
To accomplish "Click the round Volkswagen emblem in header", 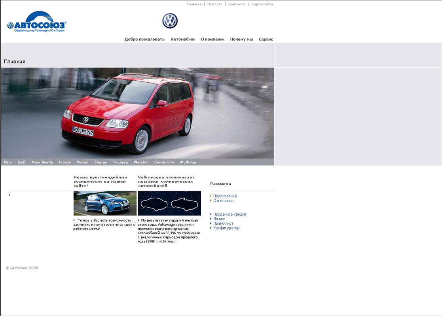I will (x=170, y=21).
